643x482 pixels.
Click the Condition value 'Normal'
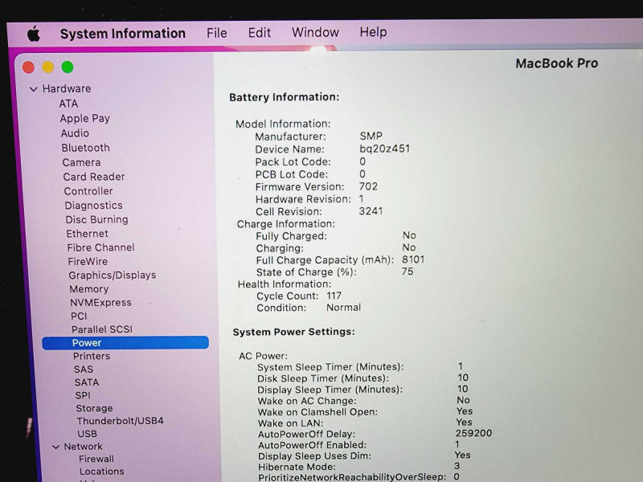344,308
